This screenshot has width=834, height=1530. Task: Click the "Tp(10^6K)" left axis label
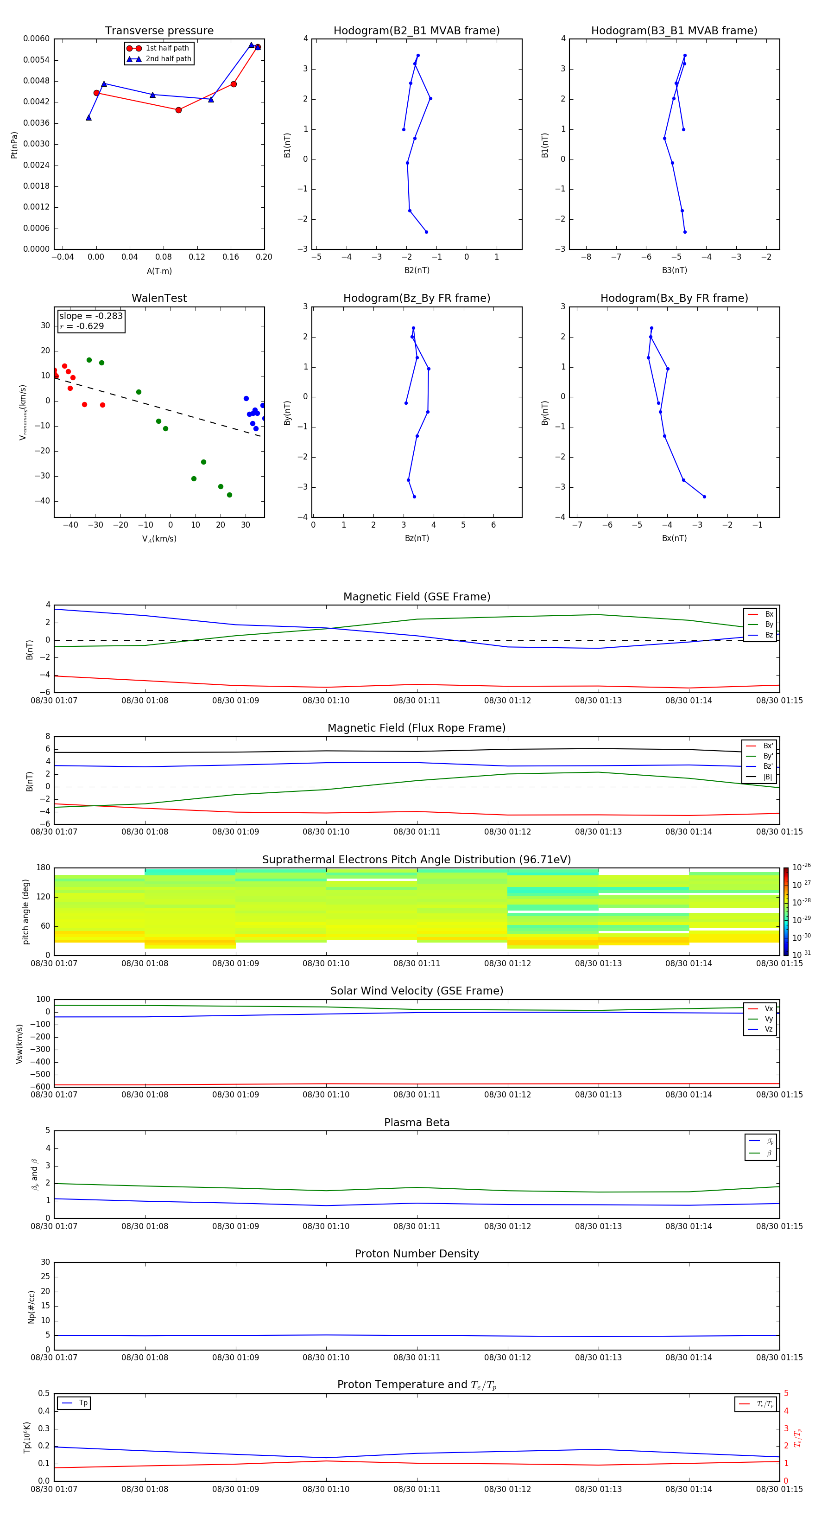(27, 1437)
